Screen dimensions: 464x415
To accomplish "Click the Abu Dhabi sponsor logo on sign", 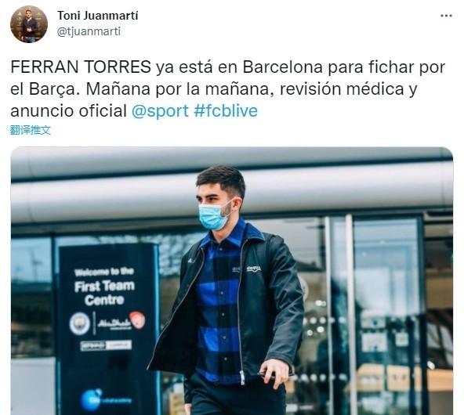I will 114,324.
